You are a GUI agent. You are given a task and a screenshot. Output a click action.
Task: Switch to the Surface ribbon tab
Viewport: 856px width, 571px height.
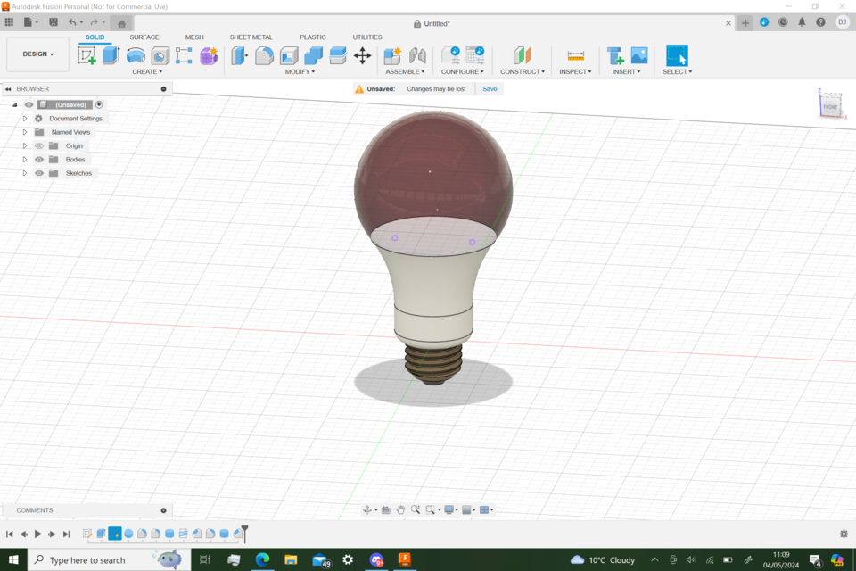click(x=144, y=37)
